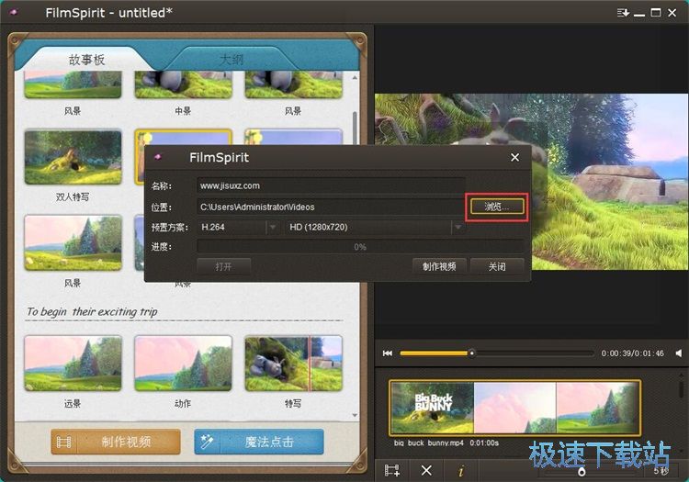Click the info i icon in the bottom toolbar

coord(461,471)
